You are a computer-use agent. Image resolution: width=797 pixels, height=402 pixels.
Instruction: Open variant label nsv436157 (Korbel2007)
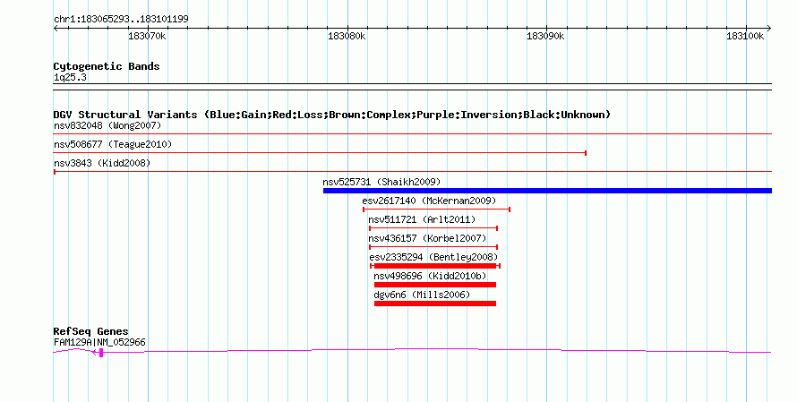[x=427, y=238]
